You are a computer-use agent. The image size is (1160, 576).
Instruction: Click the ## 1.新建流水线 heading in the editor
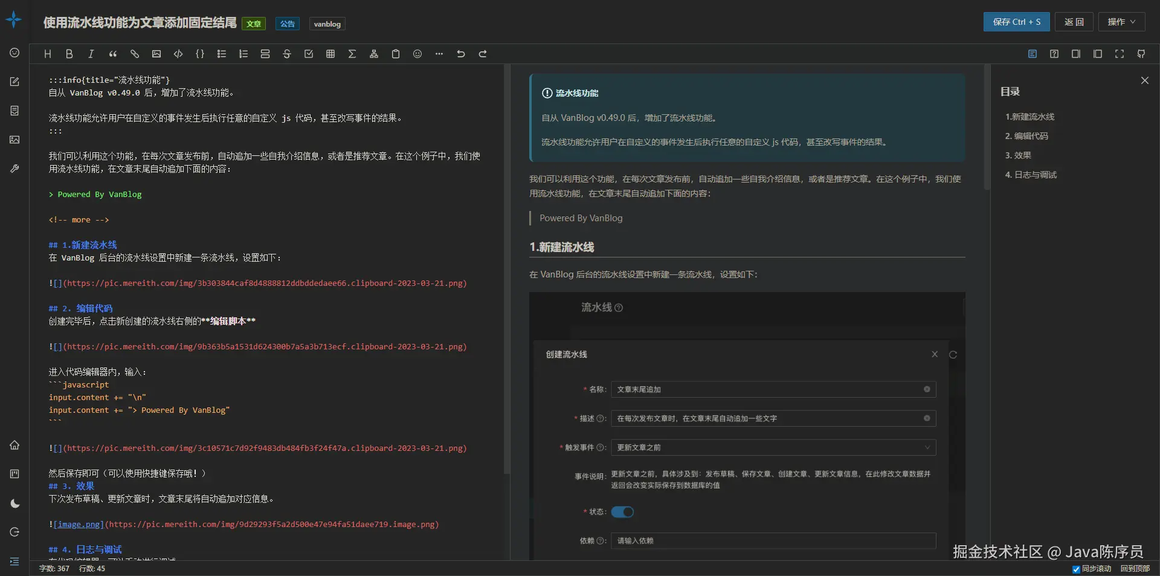point(83,245)
